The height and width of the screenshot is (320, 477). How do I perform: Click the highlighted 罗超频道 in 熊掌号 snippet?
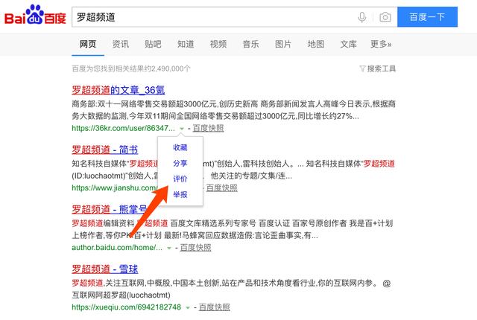pyautogui.click(x=87, y=223)
